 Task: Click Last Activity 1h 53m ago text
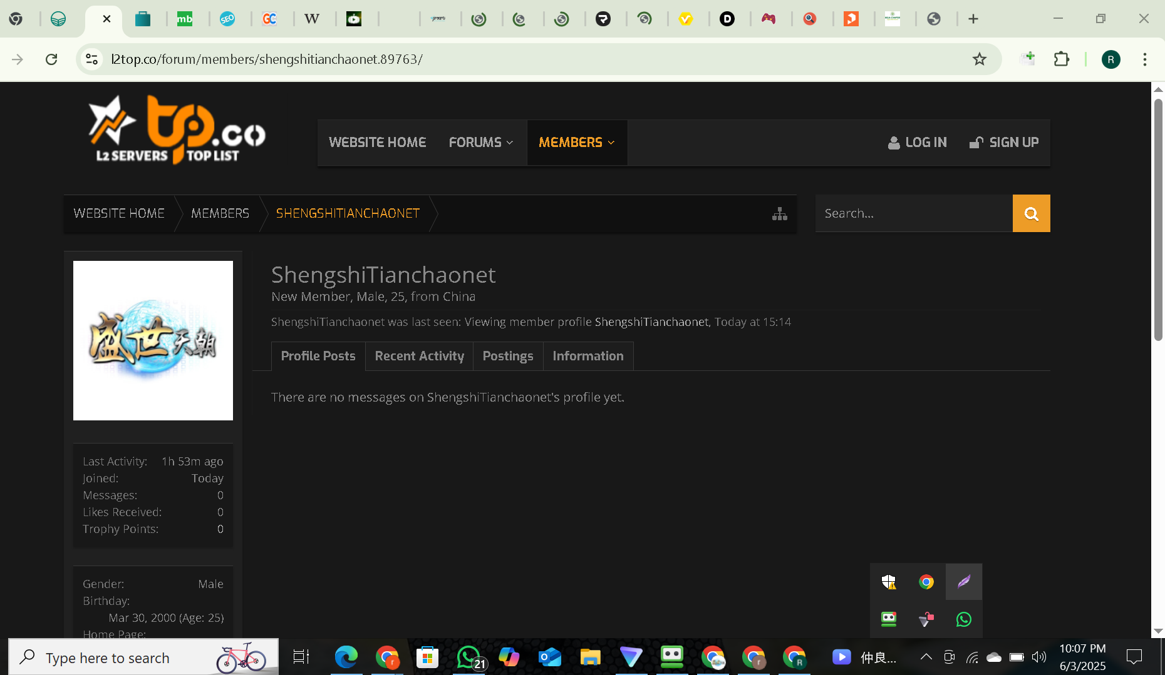192,462
